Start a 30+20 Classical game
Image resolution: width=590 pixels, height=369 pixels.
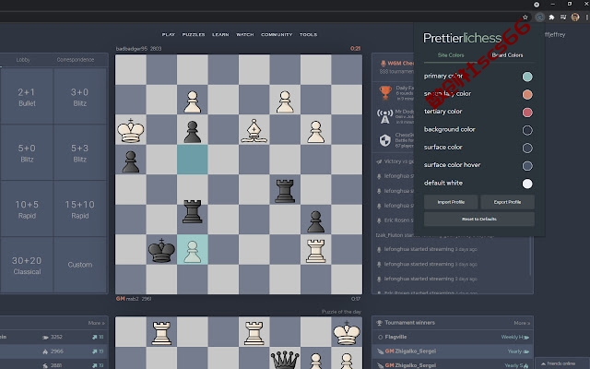coord(27,265)
